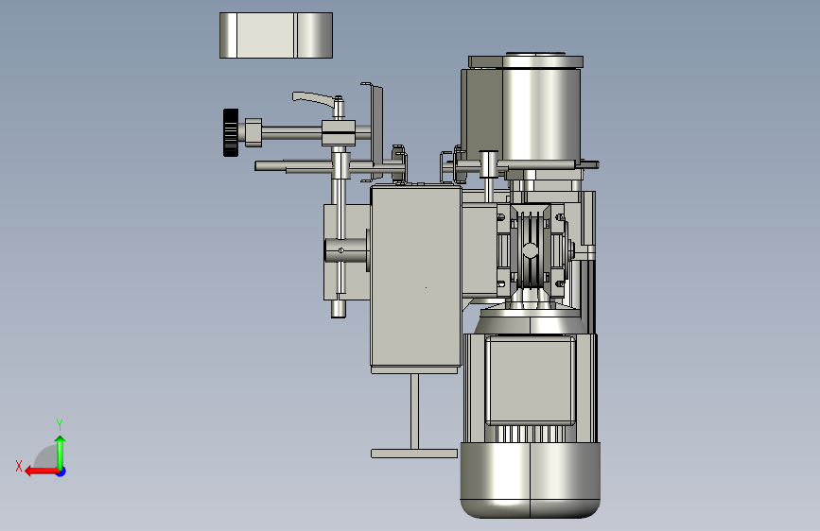Select the black knurled adjustment knob
Screen dimensions: 820x531
pyautogui.click(x=231, y=132)
